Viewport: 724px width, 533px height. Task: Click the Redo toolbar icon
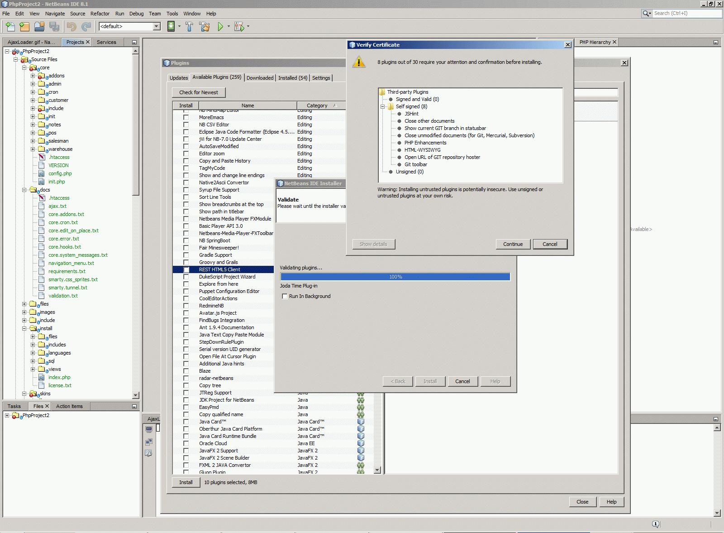coord(86,27)
